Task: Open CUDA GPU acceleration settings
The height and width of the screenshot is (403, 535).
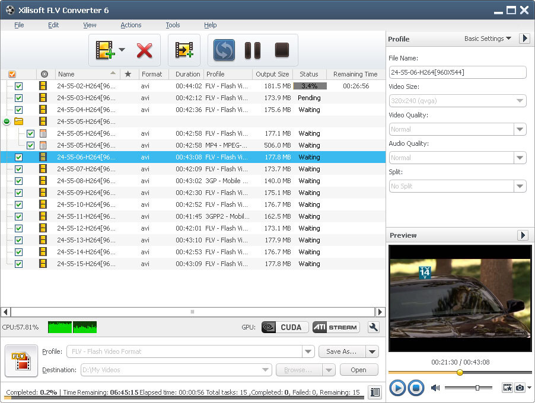Action: click(x=284, y=327)
